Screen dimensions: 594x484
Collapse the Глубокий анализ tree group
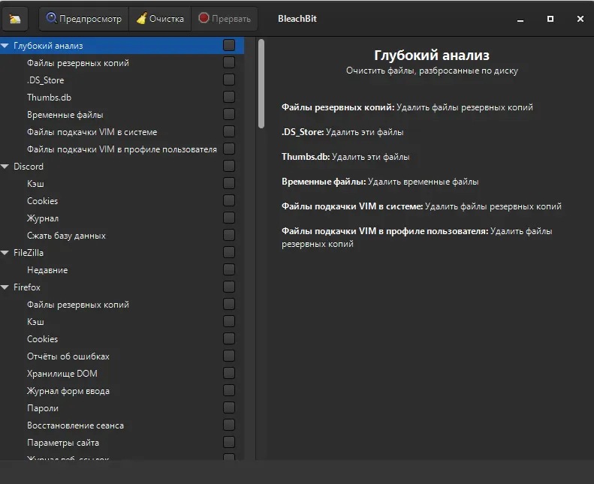pos(5,46)
